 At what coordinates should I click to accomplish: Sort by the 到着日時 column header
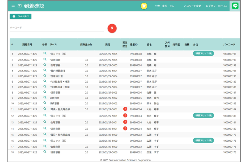point(27,44)
